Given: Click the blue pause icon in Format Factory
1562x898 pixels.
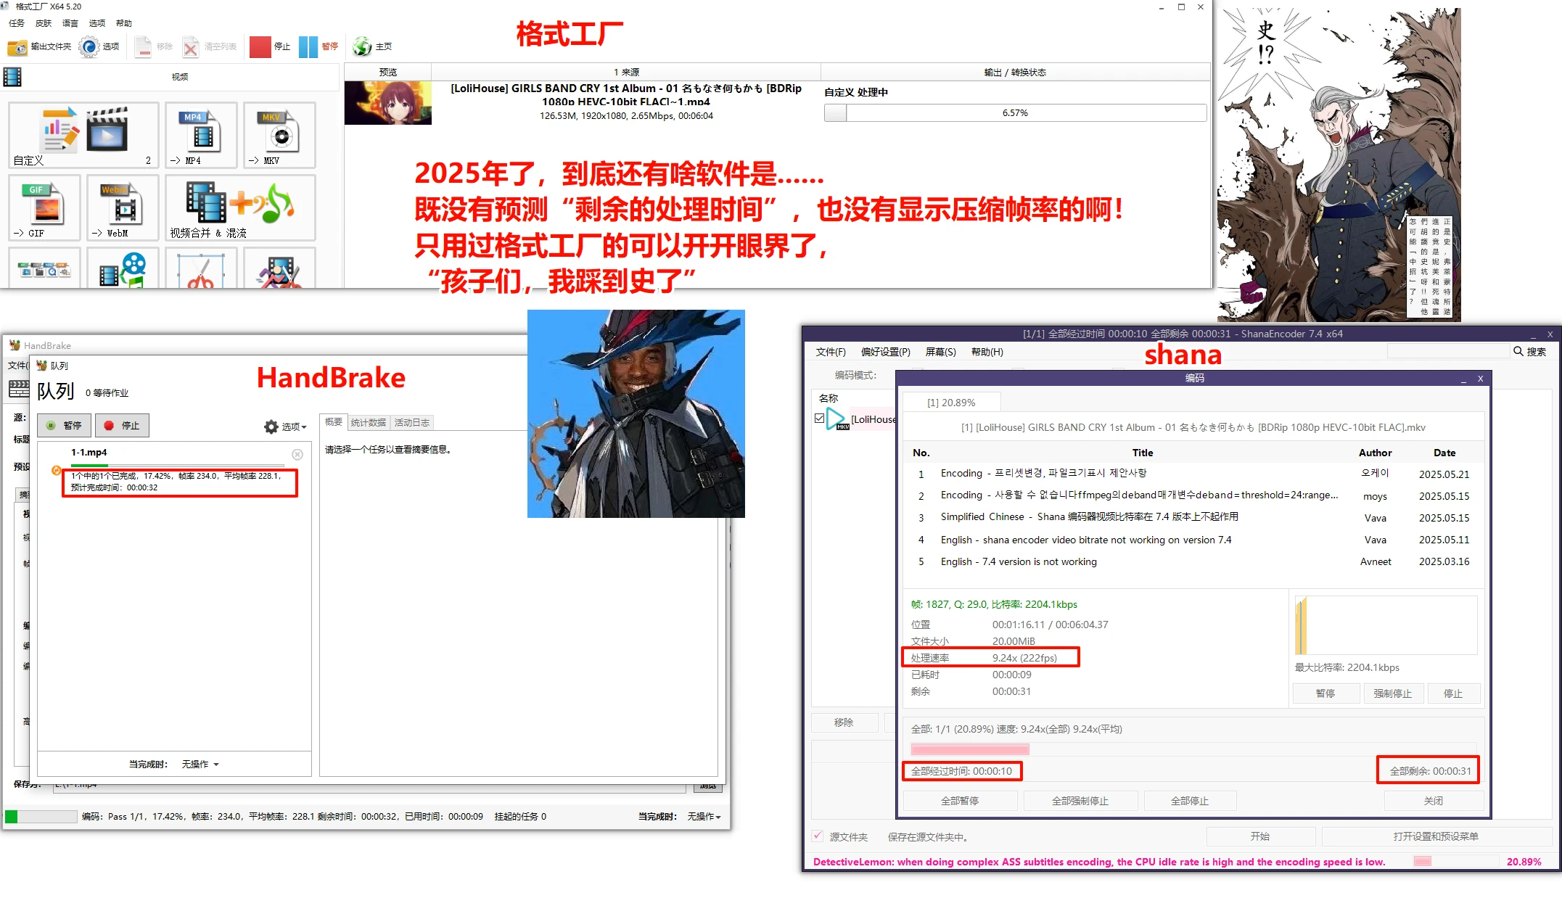Looking at the screenshot, I should tap(308, 46).
